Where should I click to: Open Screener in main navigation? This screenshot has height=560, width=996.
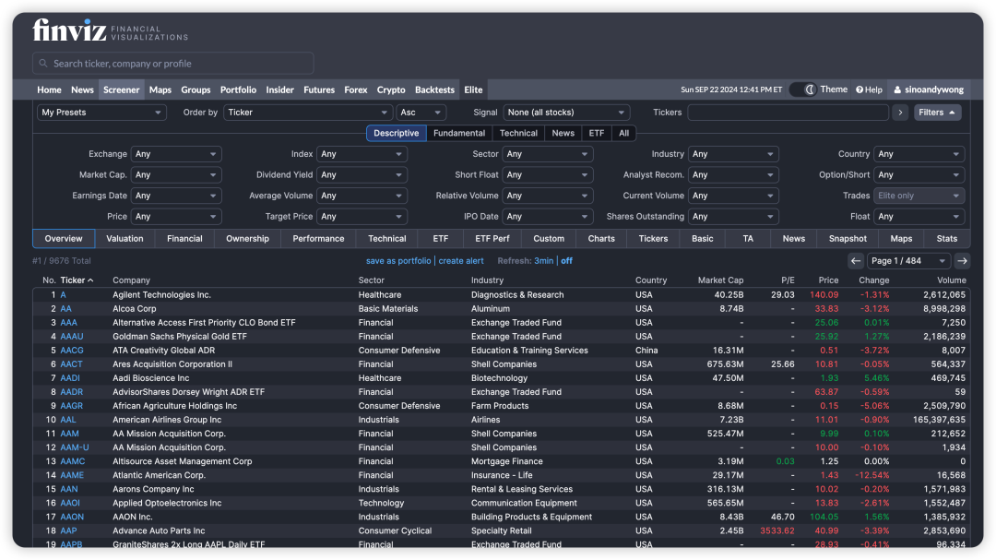(122, 89)
